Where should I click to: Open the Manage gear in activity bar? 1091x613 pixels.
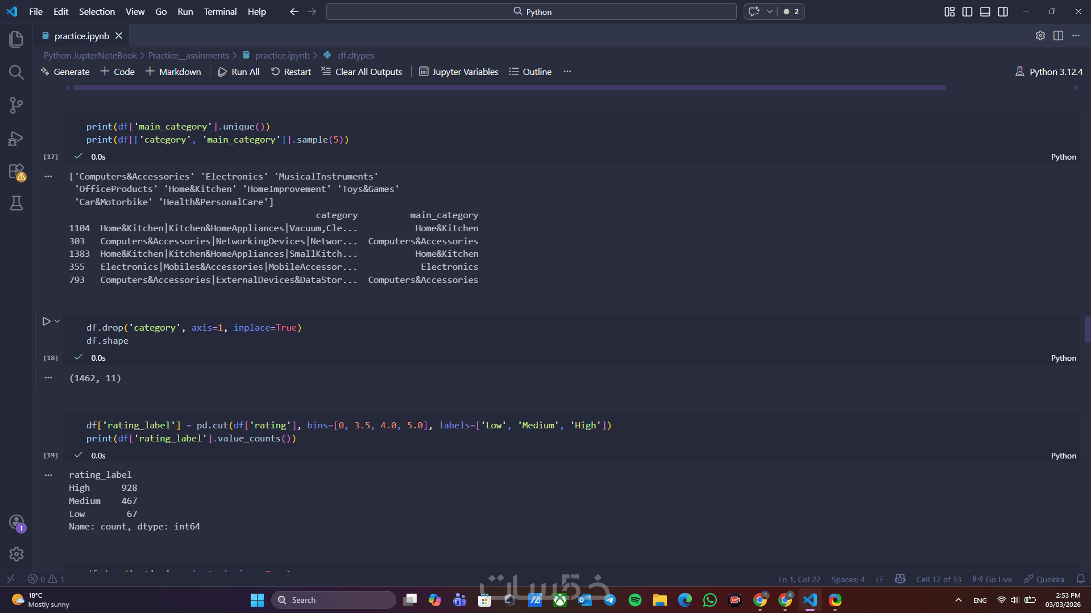[16, 554]
